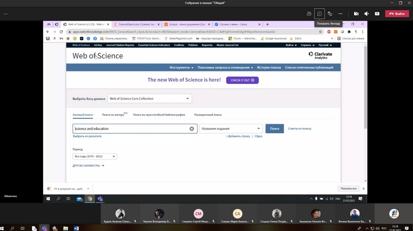
Task: Open a new browser tab with the plus
Action: coord(268,24)
